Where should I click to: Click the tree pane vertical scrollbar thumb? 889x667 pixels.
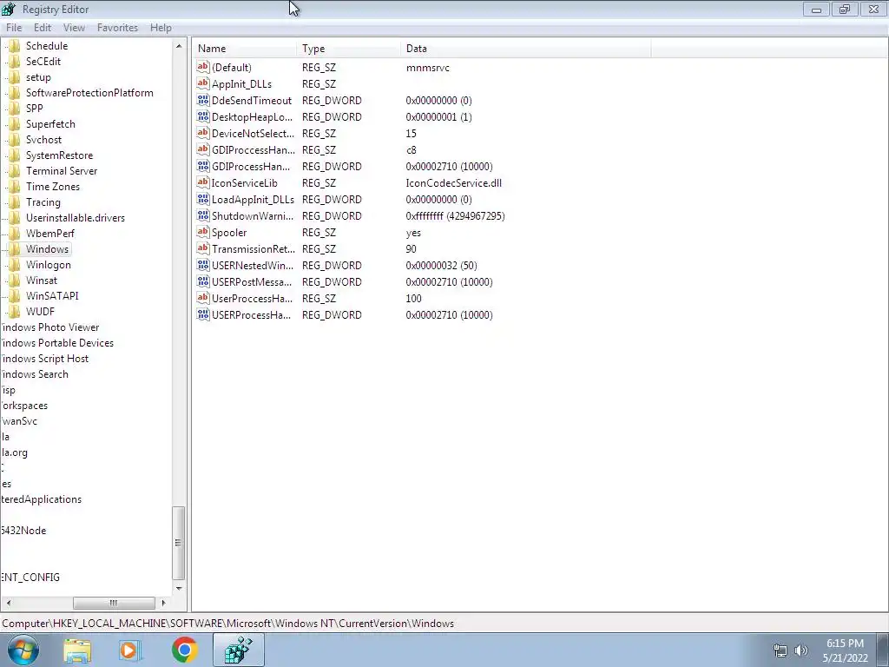click(x=179, y=543)
